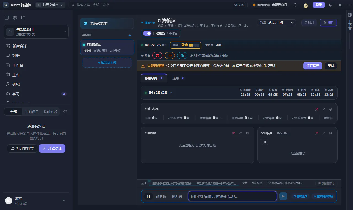Open settings gear icon in sidebar header

[15, 18]
